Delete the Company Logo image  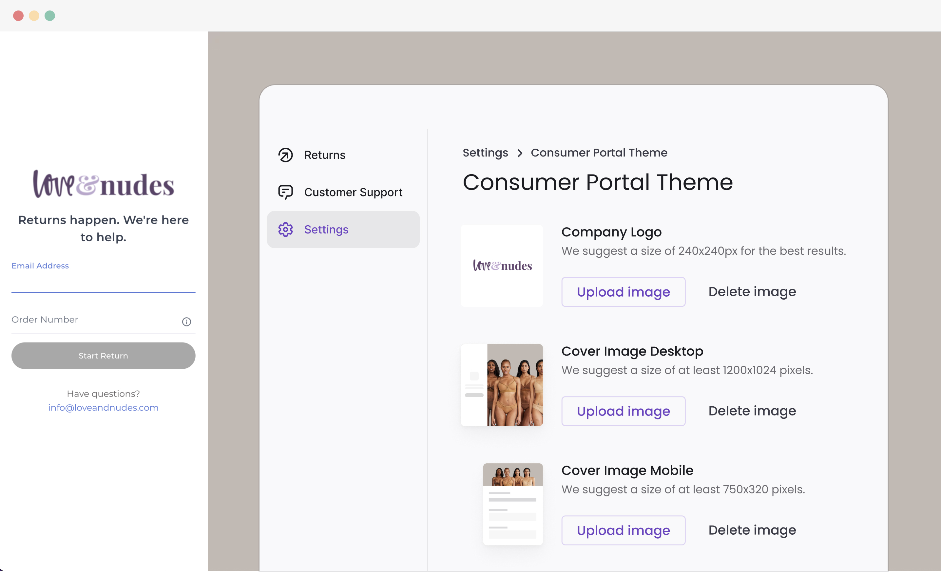752,292
